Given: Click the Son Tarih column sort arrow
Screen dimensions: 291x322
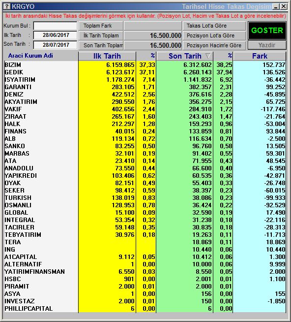Looking at the screenshot, I should [208, 56].
